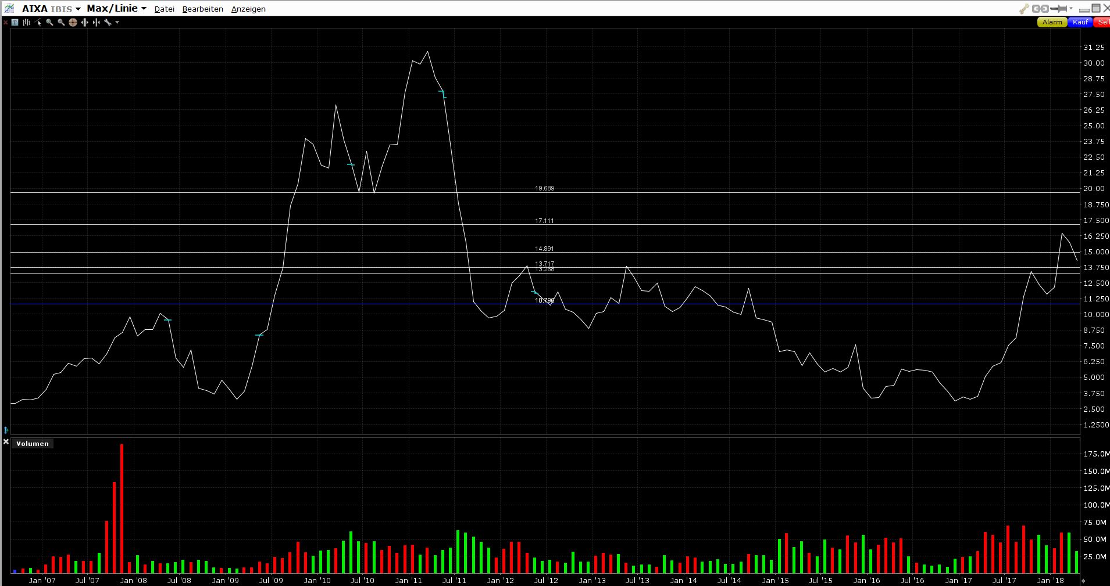Select the bar chart style tool
The height and width of the screenshot is (586, 1110).
tap(27, 23)
